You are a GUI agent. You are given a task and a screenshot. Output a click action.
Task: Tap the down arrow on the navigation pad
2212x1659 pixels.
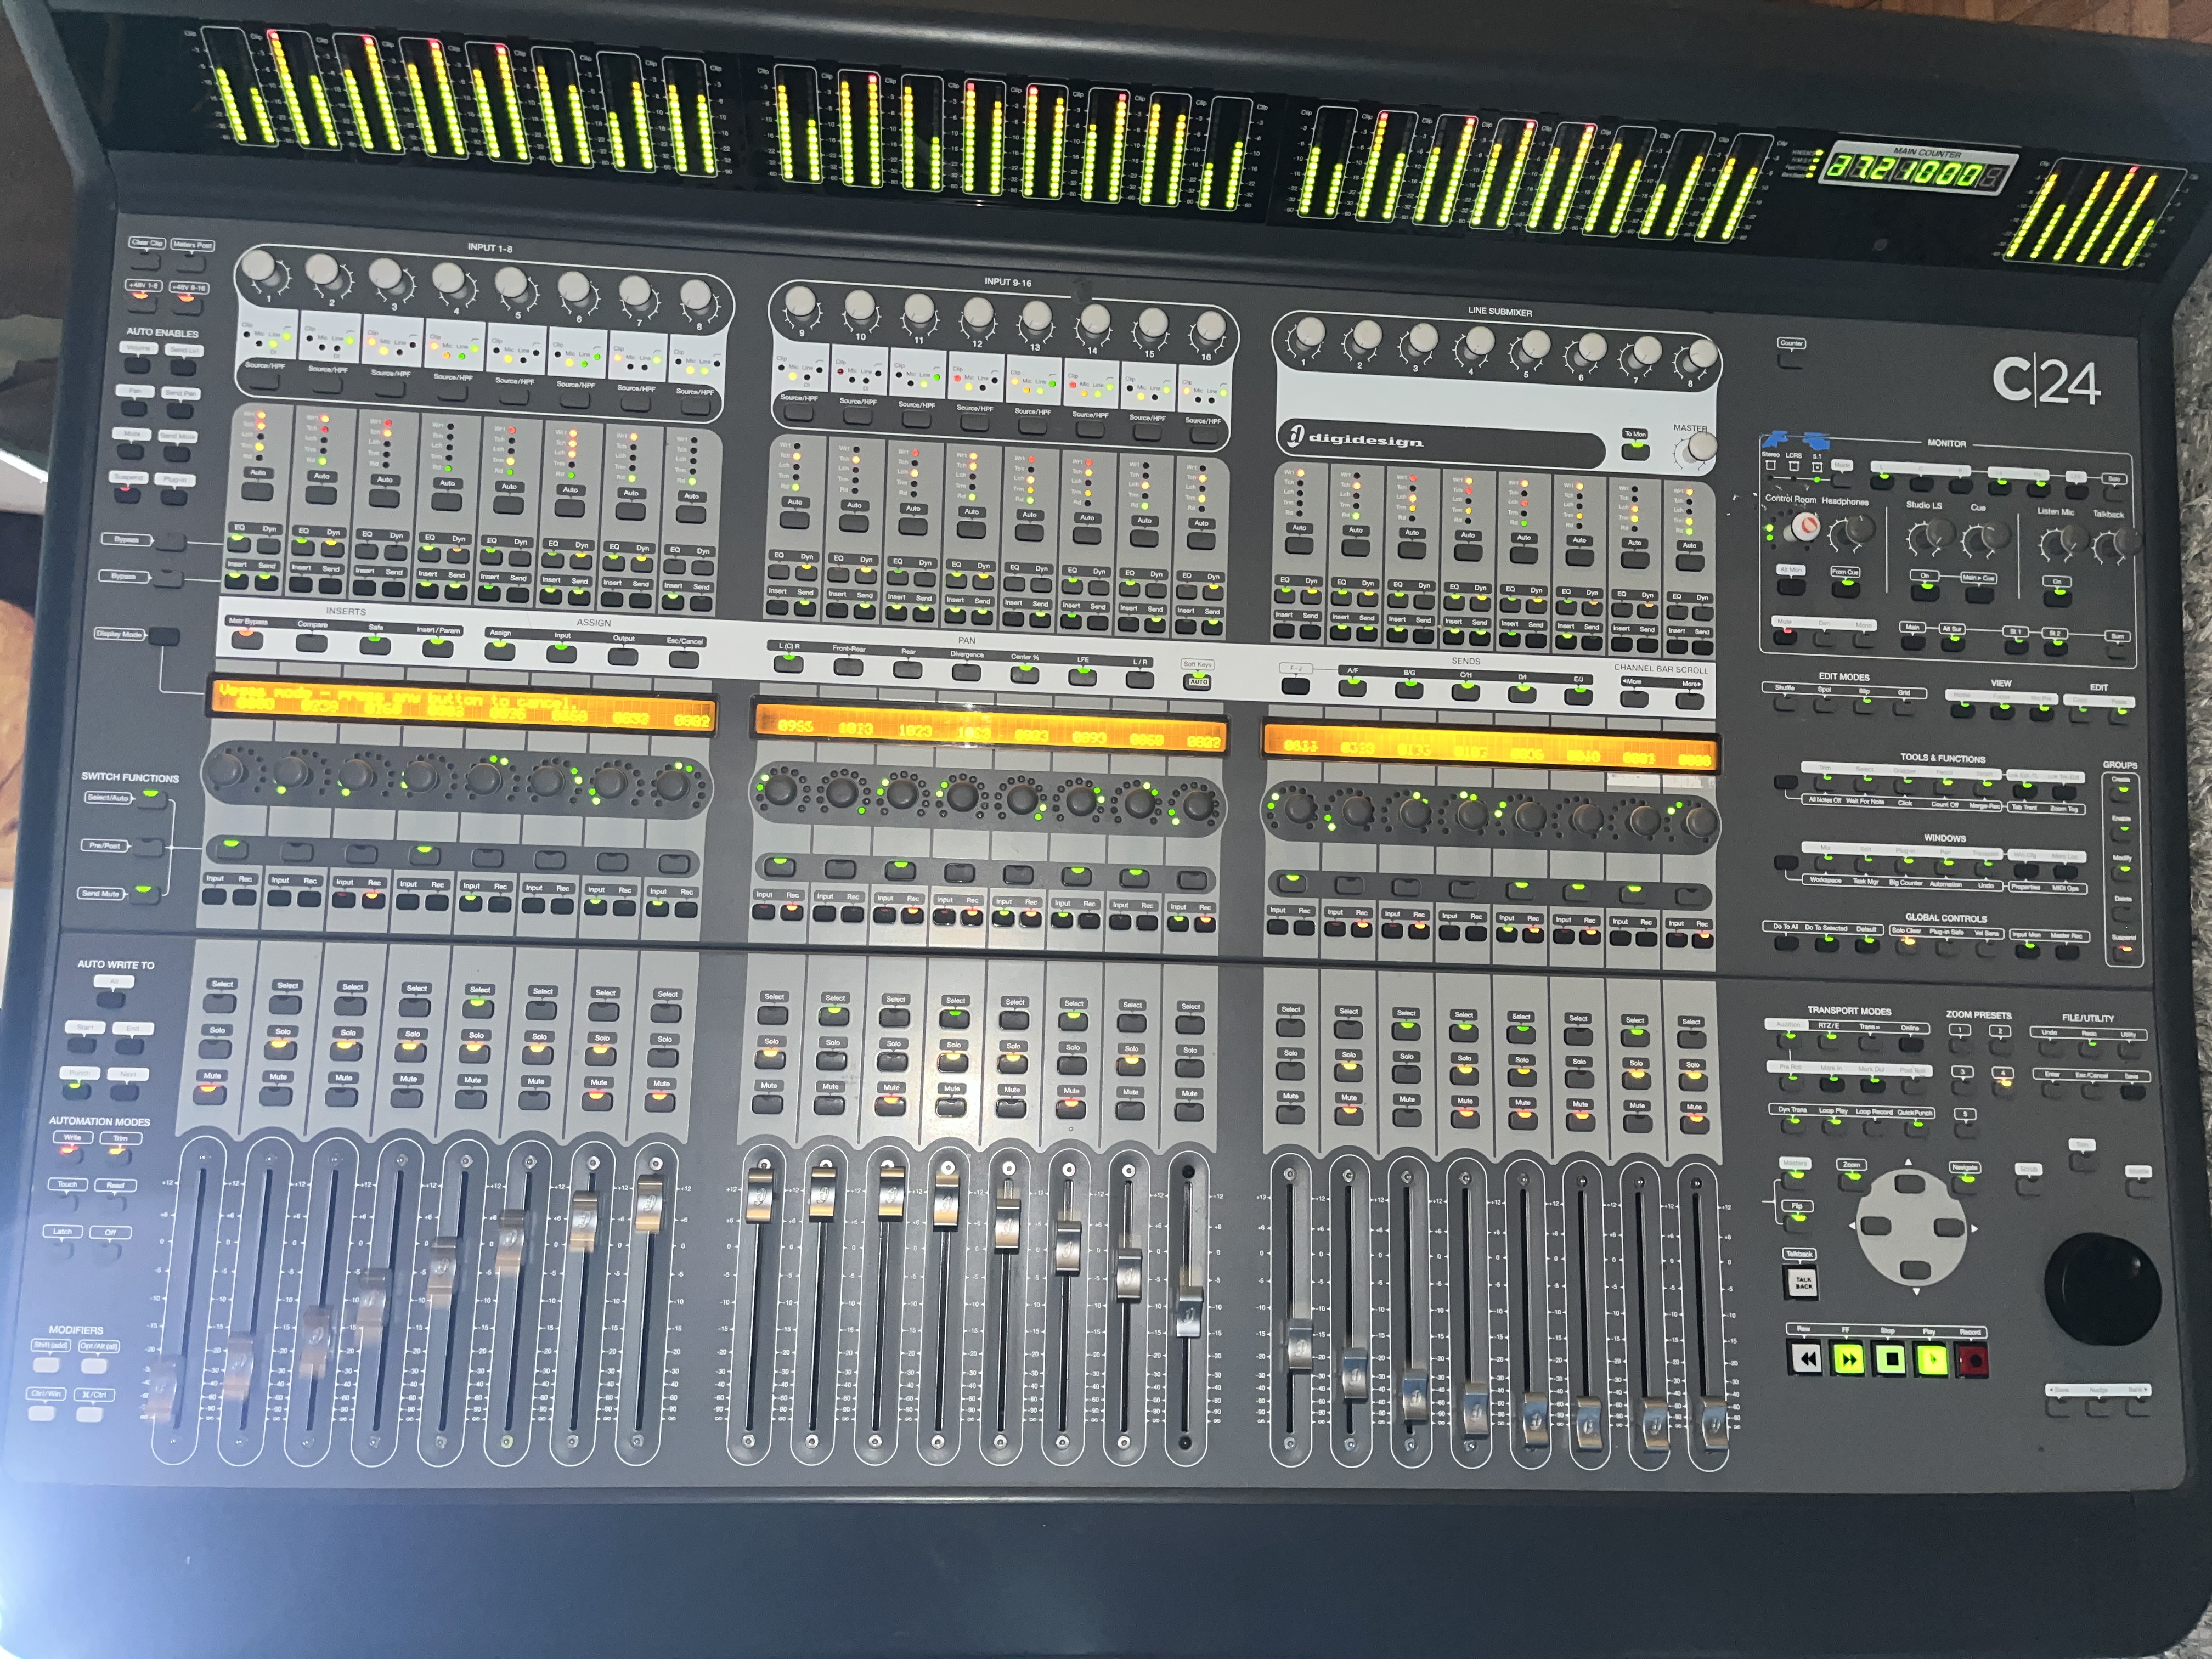[x=1915, y=1269]
